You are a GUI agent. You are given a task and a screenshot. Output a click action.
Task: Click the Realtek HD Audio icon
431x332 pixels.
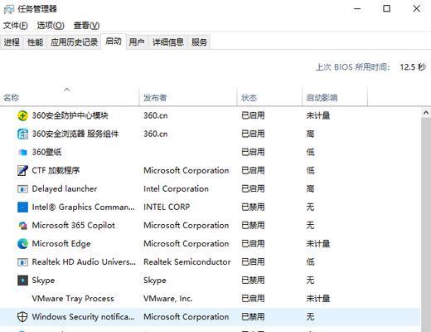point(22,262)
